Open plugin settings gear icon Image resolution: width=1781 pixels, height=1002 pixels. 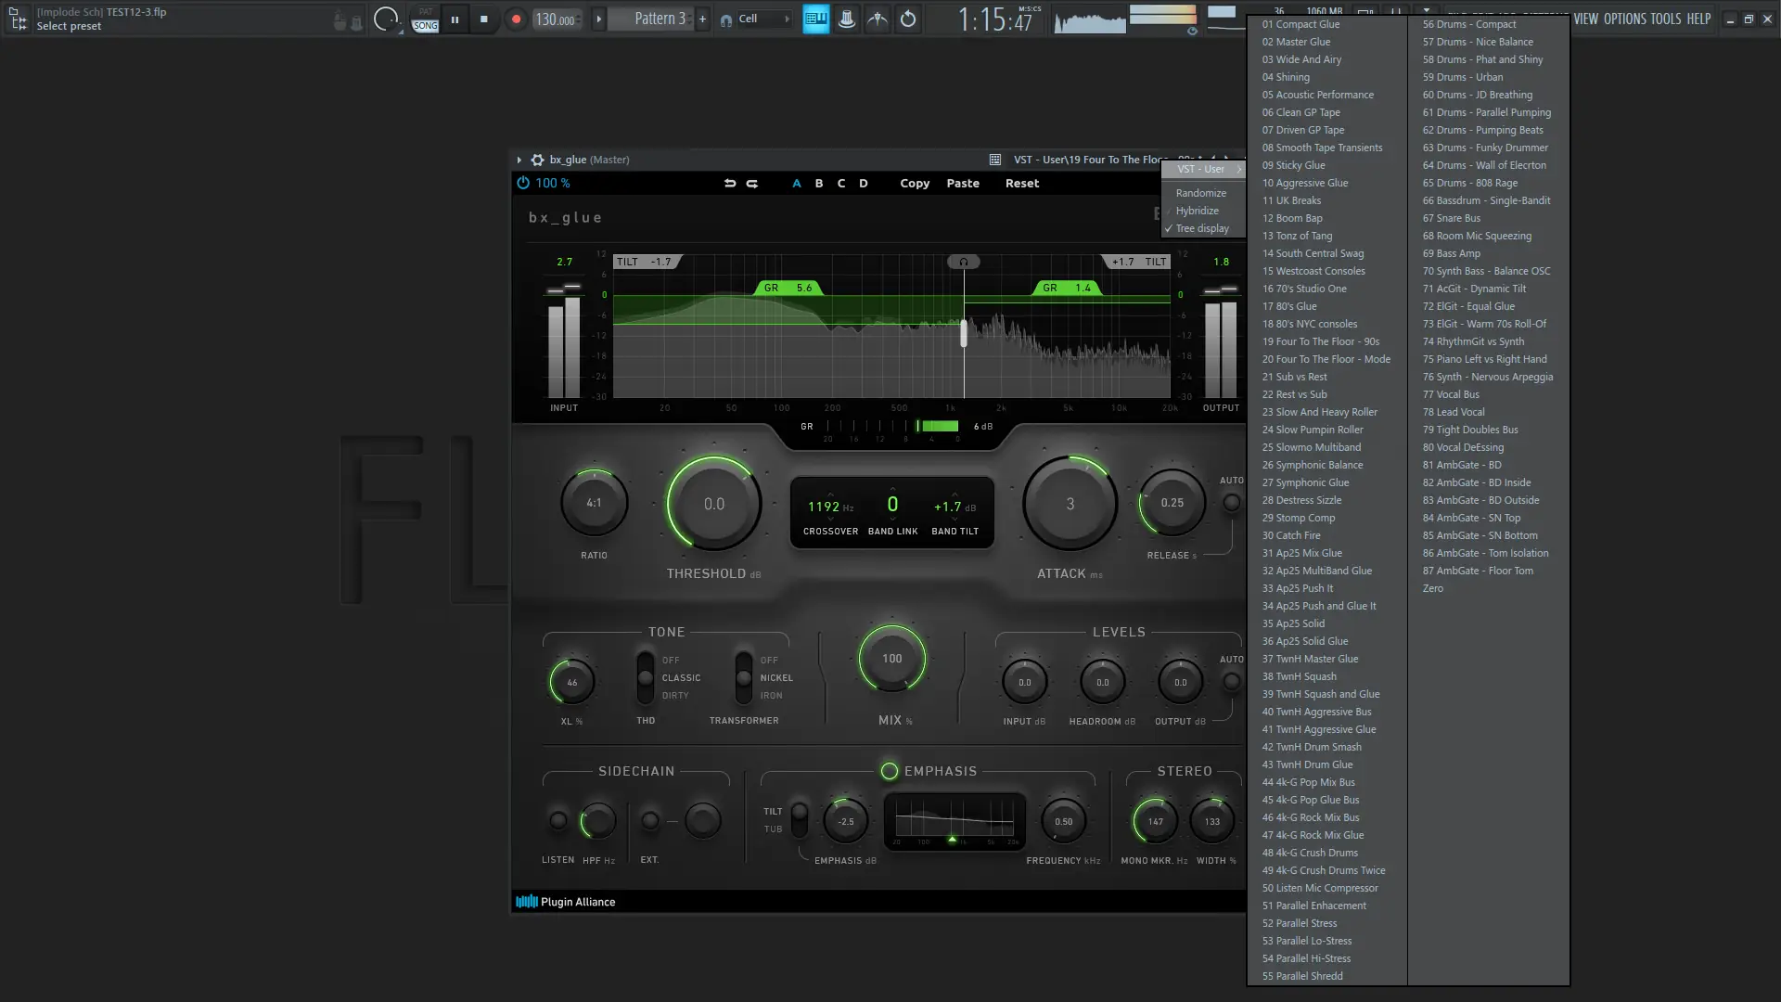point(537,160)
